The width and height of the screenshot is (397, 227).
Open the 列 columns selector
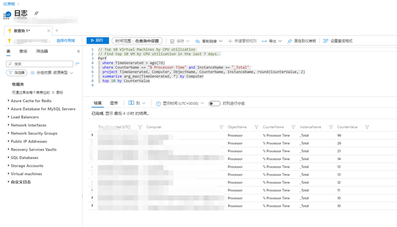[x=137, y=103]
